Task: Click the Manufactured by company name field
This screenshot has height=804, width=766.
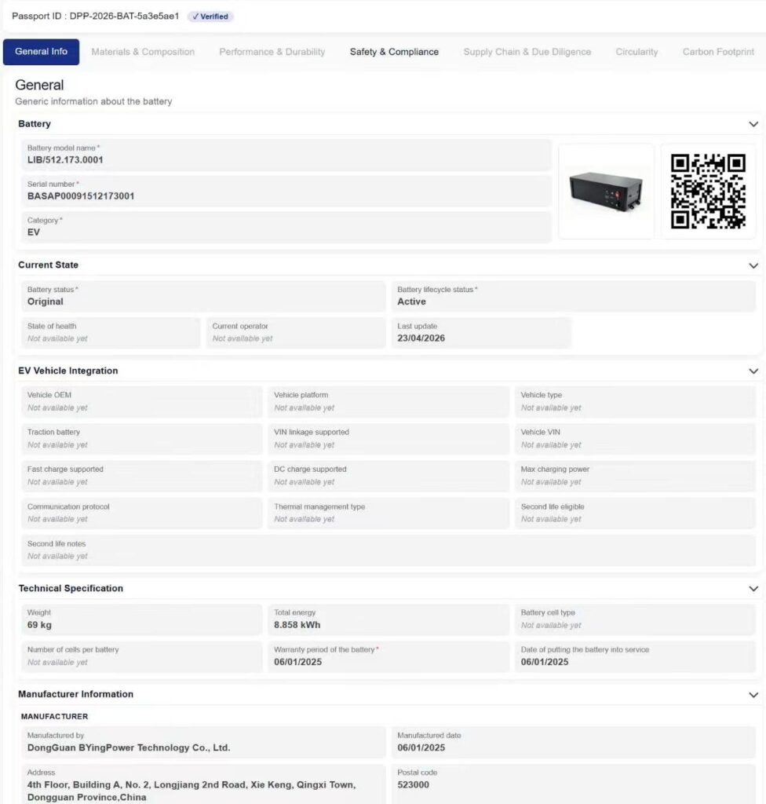Action: click(x=203, y=742)
